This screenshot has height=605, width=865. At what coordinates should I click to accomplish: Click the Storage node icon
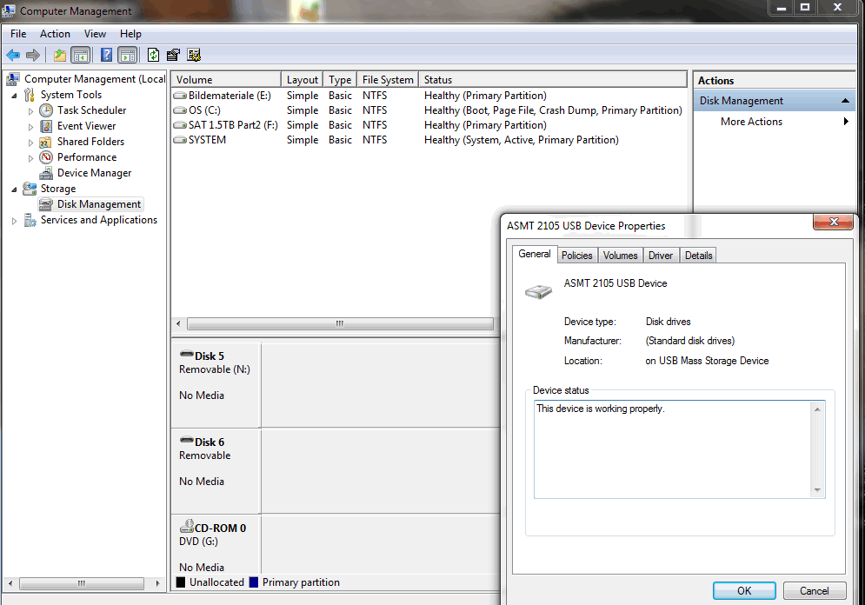(30, 189)
